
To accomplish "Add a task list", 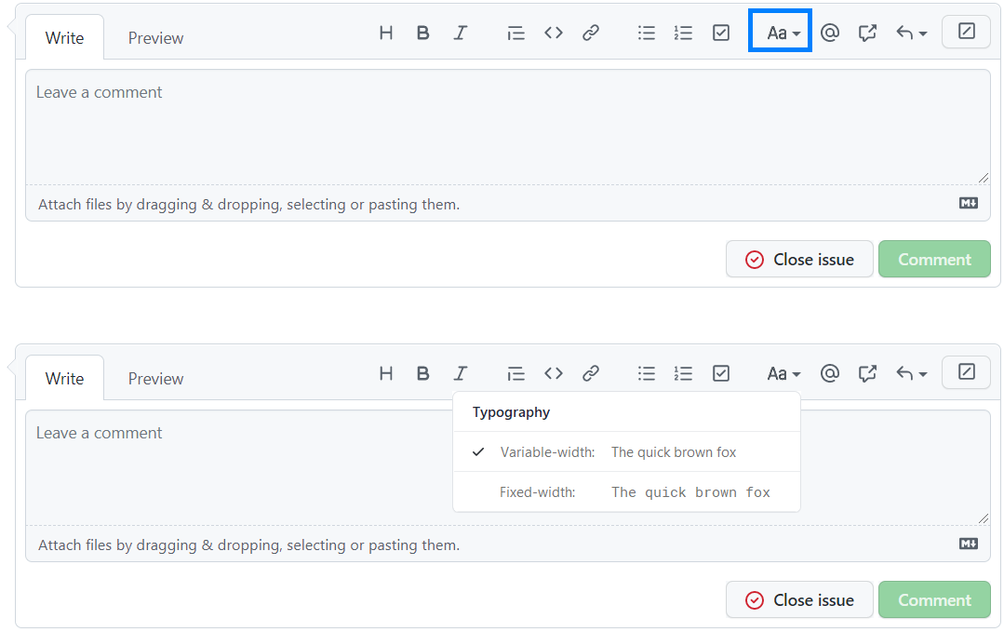I will (720, 32).
